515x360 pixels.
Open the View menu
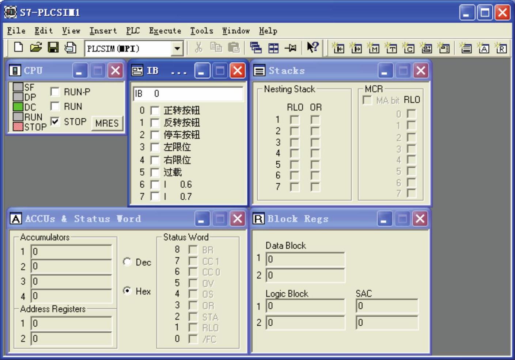pyautogui.click(x=71, y=31)
